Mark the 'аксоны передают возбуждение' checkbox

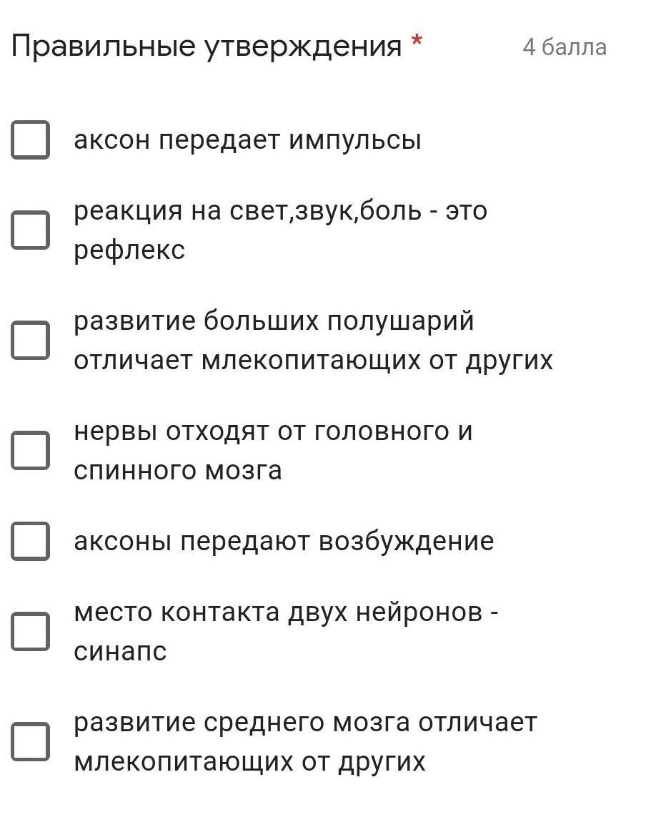[x=30, y=541]
